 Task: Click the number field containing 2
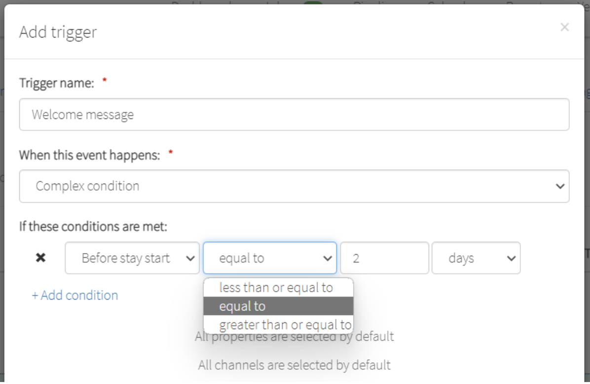(x=384, y=258)
